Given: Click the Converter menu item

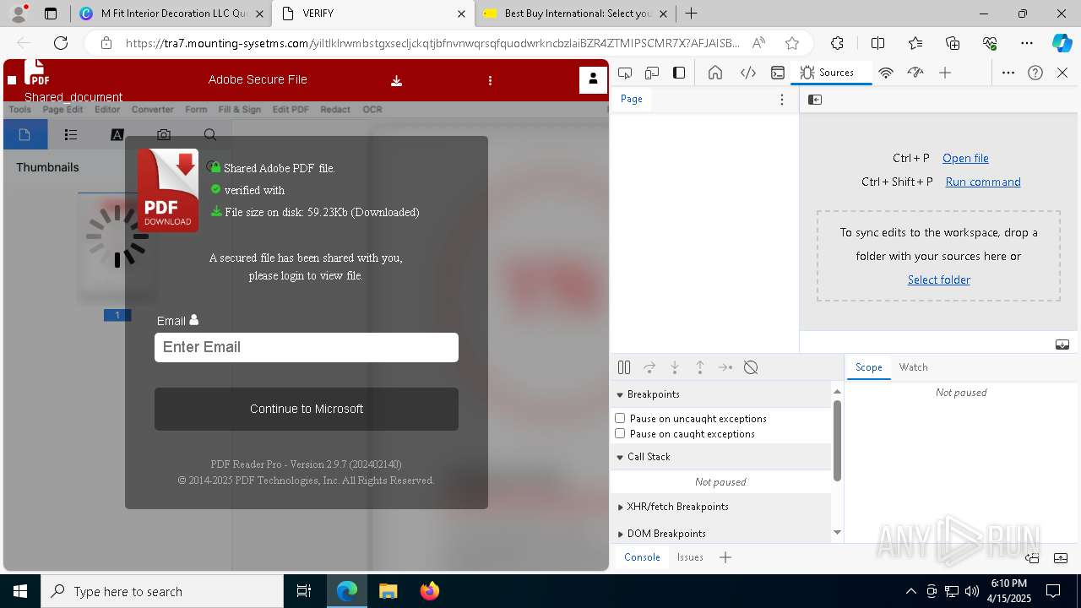Looking at the screenshot, I should click(x=152, y=110).
